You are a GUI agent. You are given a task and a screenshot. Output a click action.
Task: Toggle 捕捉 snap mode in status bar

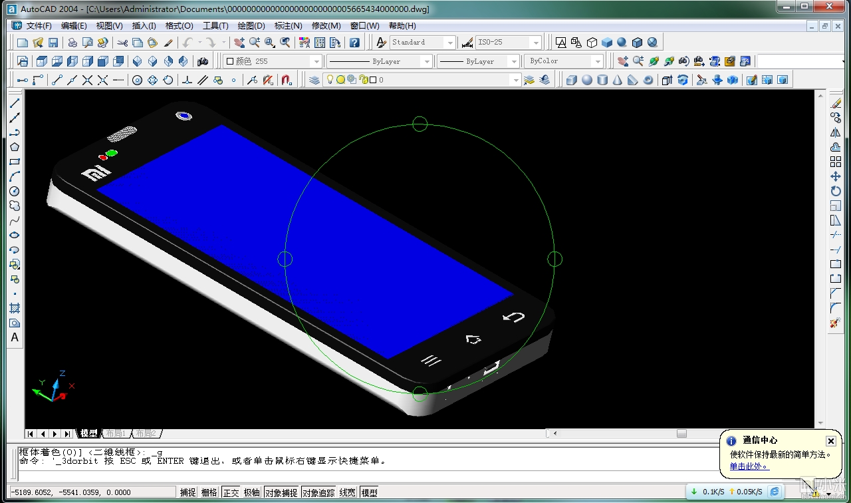click(x=188, y=493)
